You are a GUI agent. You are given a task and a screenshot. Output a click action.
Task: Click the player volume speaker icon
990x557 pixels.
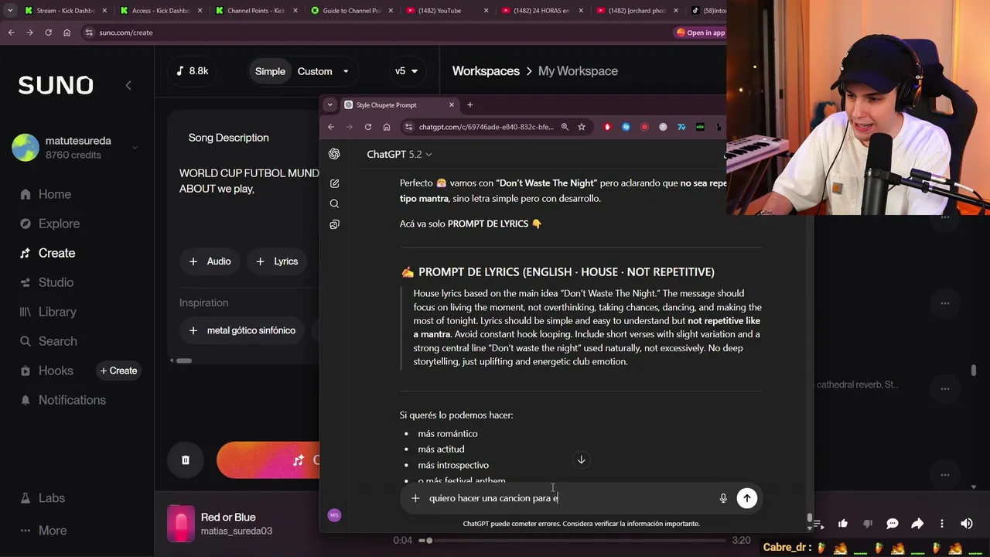967,524
